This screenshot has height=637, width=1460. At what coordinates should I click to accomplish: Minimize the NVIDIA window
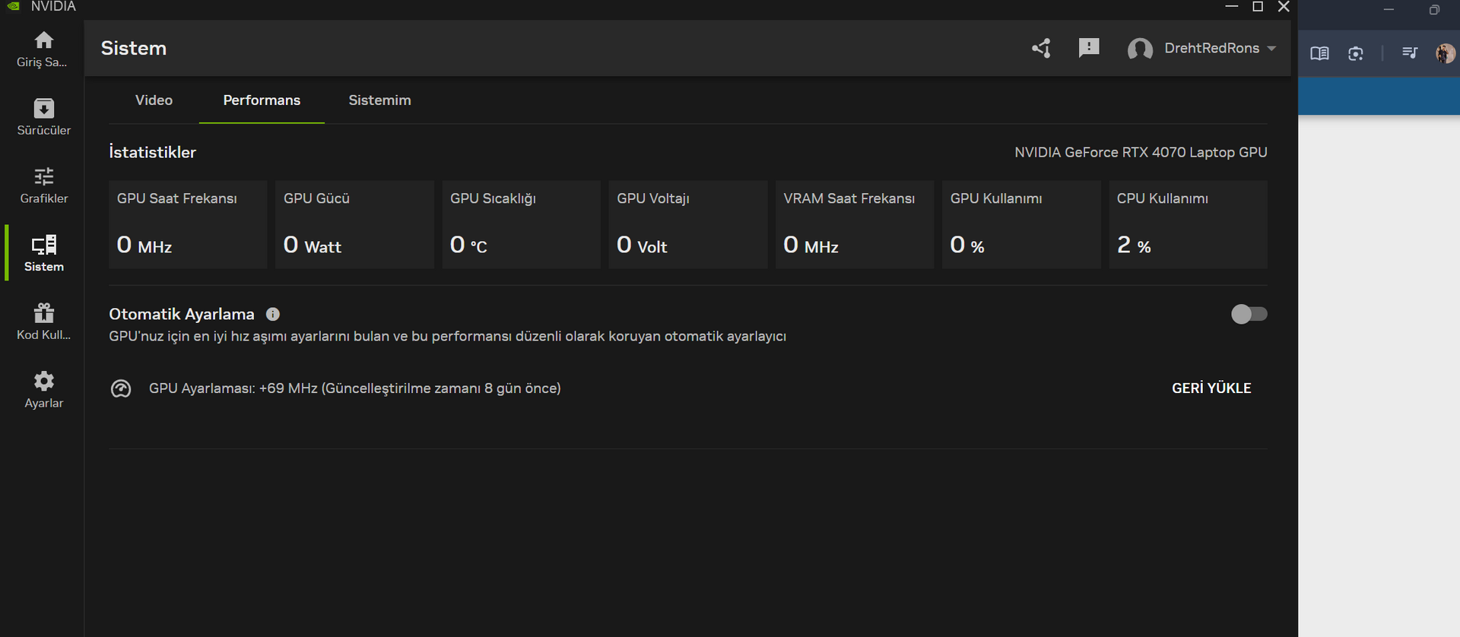click(x=1232, y=6)
